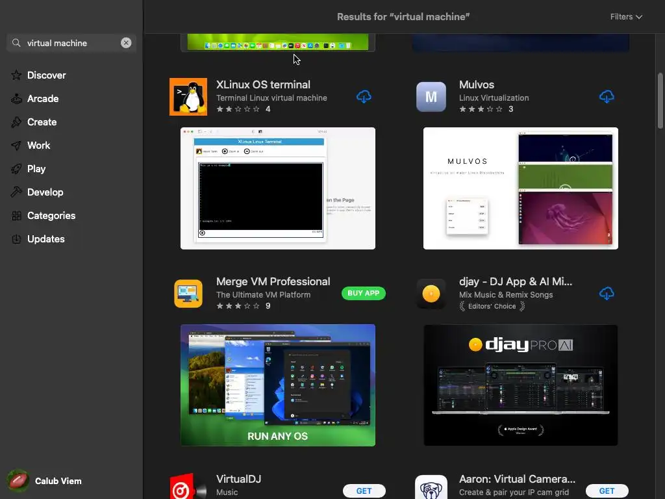Click 'Create & pair your IP cam grid' text
The height and width of the screenshot is (499, 665).
tap(514, 493)
